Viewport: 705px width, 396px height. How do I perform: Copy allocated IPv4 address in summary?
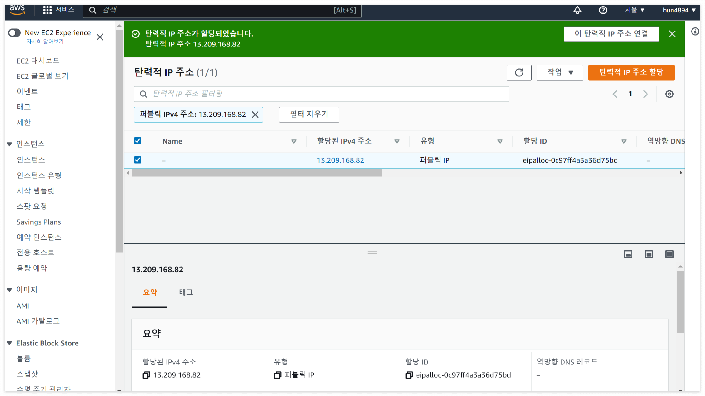coord(146,375)
